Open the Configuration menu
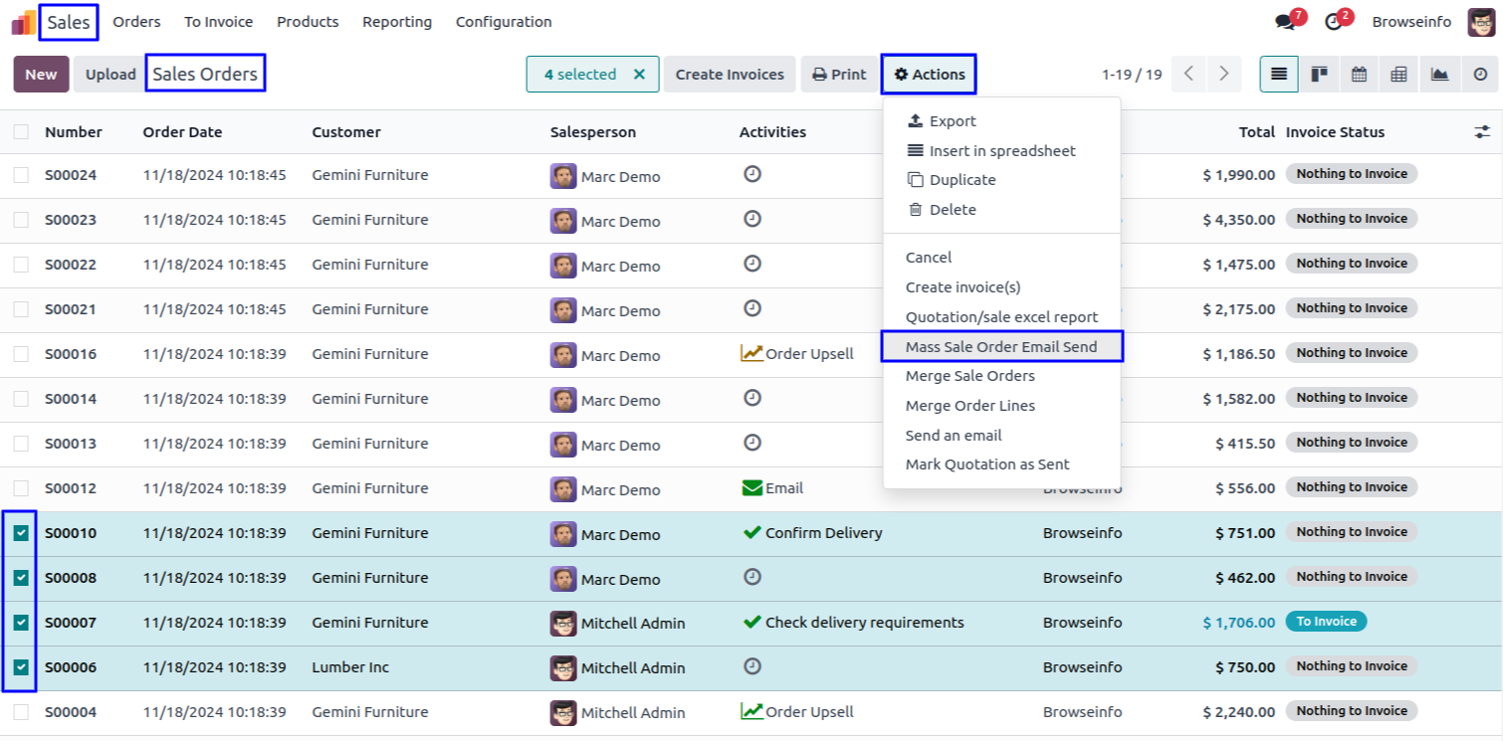Viewport: 1503px width, 741px height. tap(504, 22)
